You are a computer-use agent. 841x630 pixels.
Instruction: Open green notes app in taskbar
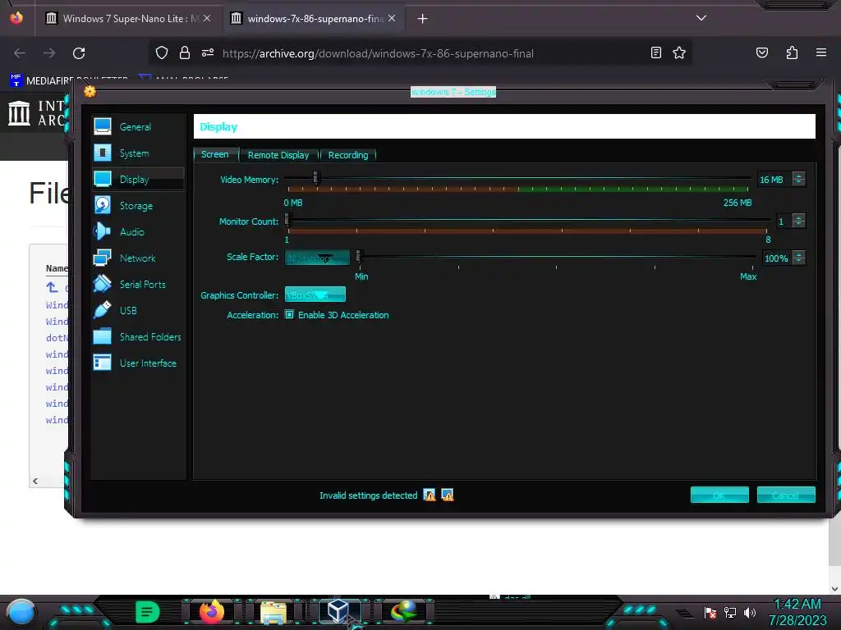click(148, 611)
